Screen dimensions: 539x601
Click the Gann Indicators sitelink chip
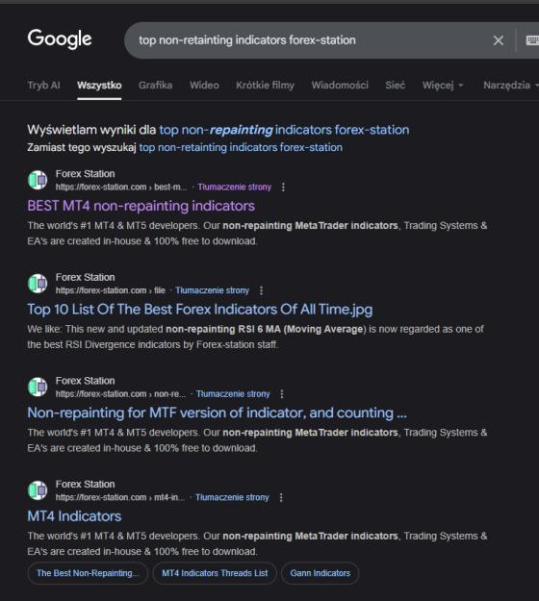pos(320,573)
